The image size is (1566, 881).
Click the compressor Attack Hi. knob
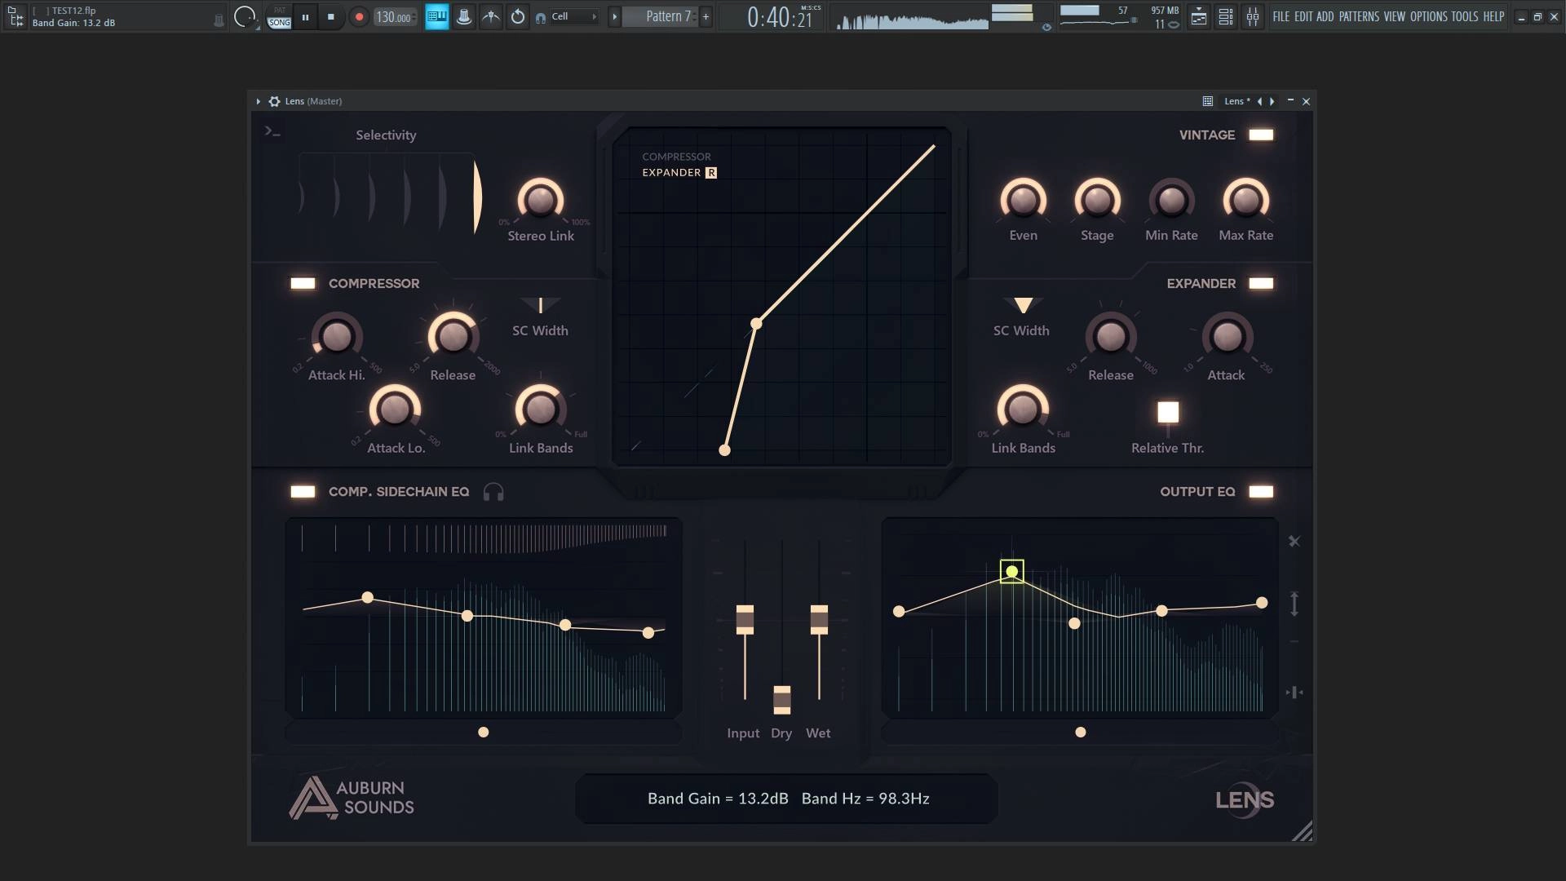click(x=336, y=336)
